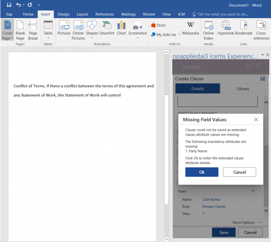The image size is (271, 242).
Task: Open the Wikipedia add-in
Action: tap(190, 28)
